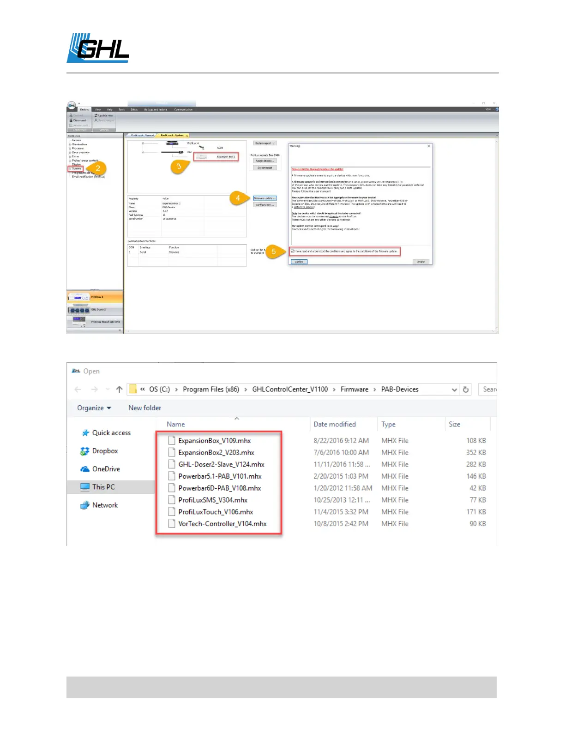Image resolution: width=565 pixels, height=731 pixels.
Task: Click Program Files (x86) in the address path
Action: pyautogui.click(x=211, y=389)
